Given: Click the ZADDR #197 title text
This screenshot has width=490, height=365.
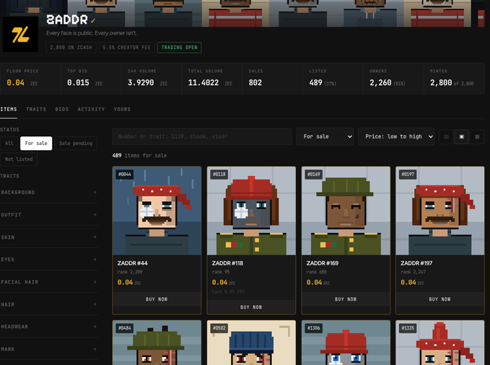Looking at the screenshot, I should click(x=416, y=263).
